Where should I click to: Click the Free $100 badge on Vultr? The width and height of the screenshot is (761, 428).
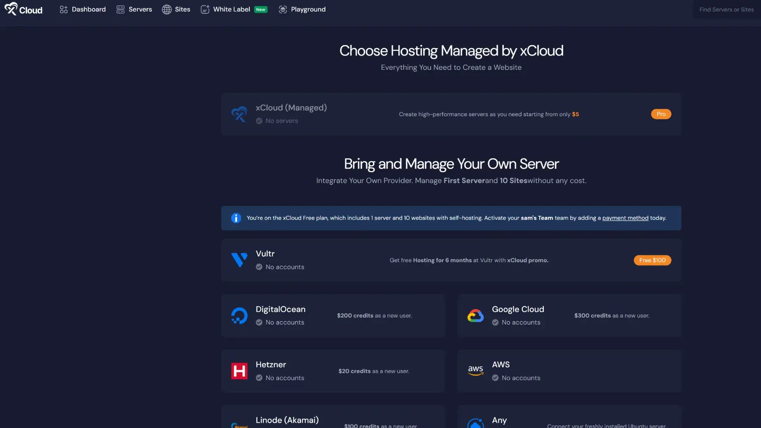coord(652,260)
